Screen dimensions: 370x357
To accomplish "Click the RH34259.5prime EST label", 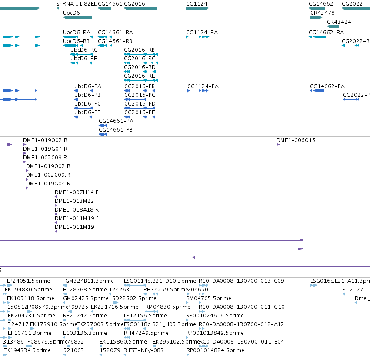I will tap(165, 290).
